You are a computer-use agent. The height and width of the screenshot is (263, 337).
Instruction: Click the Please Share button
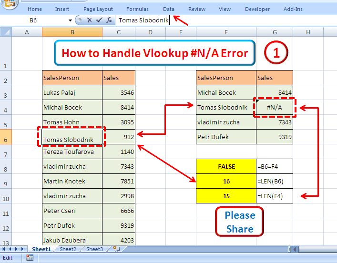pos(240,222)
